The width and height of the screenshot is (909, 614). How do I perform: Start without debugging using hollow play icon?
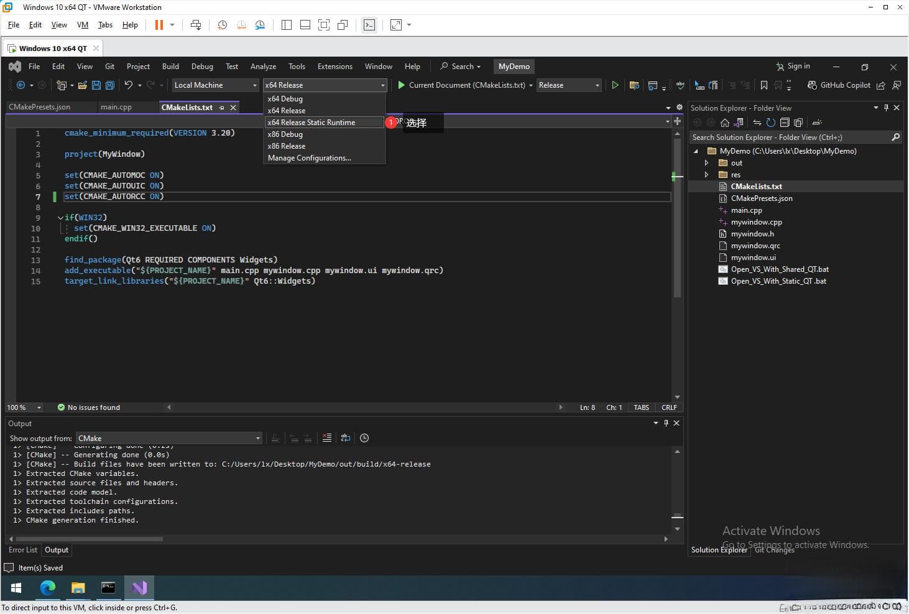point(615,85)
